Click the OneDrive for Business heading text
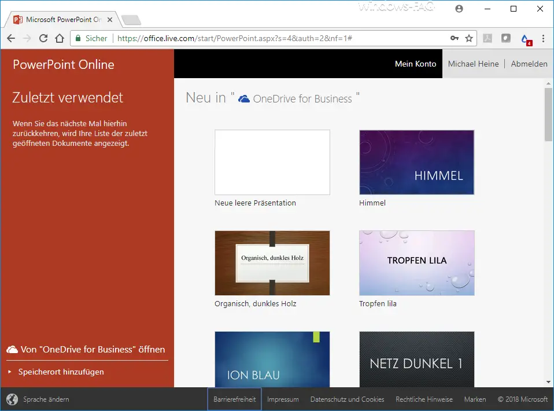Screen dimensions: 554x411 (302, 98)
